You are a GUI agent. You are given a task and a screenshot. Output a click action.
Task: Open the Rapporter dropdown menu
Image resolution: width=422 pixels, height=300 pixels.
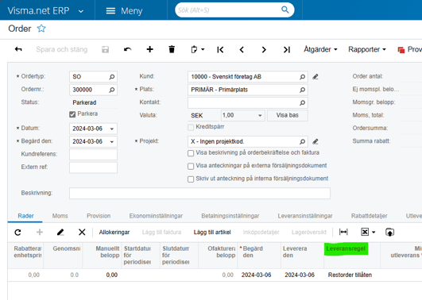(x=367, y=49)
